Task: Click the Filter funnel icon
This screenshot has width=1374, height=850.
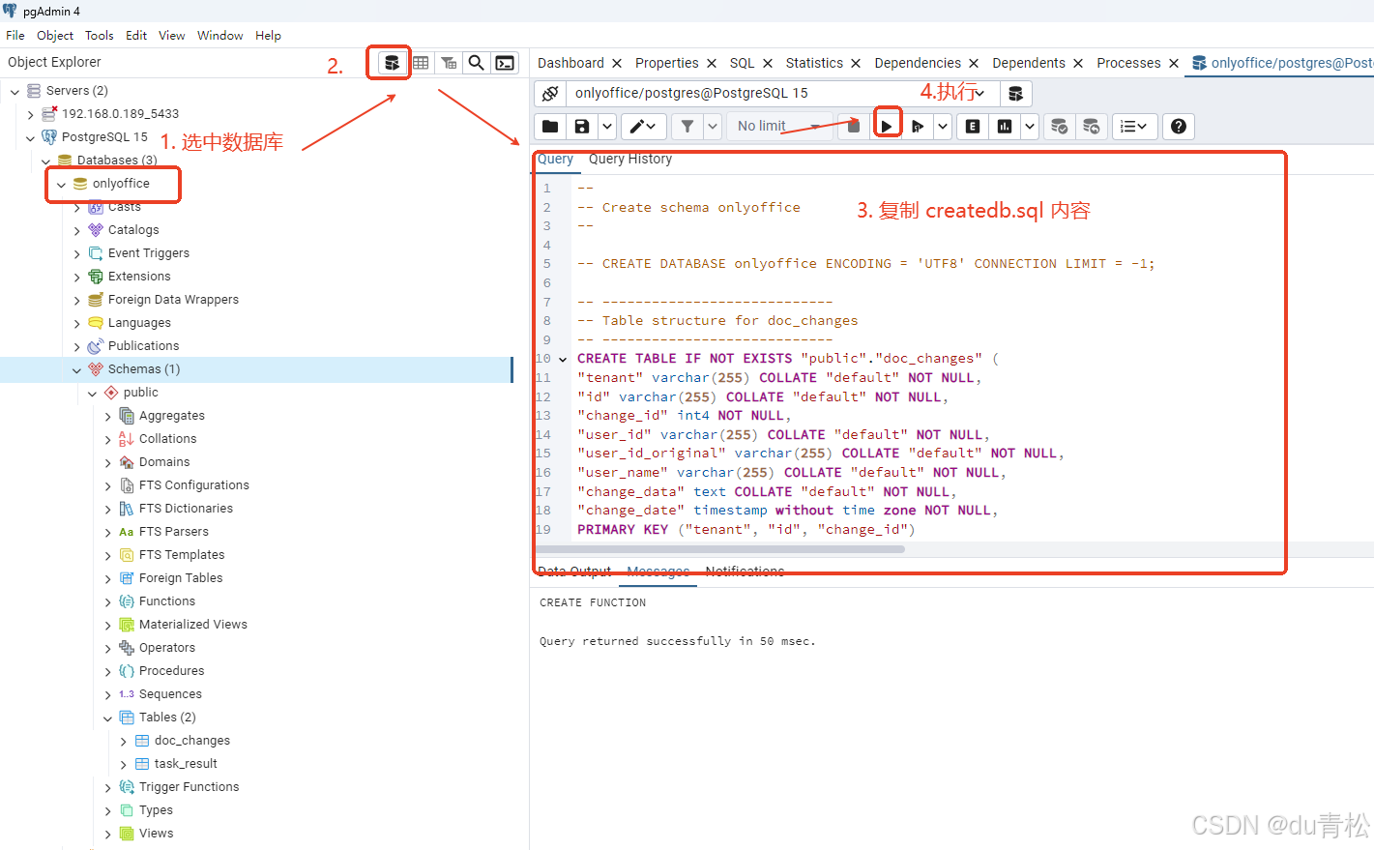Action: 687,127
